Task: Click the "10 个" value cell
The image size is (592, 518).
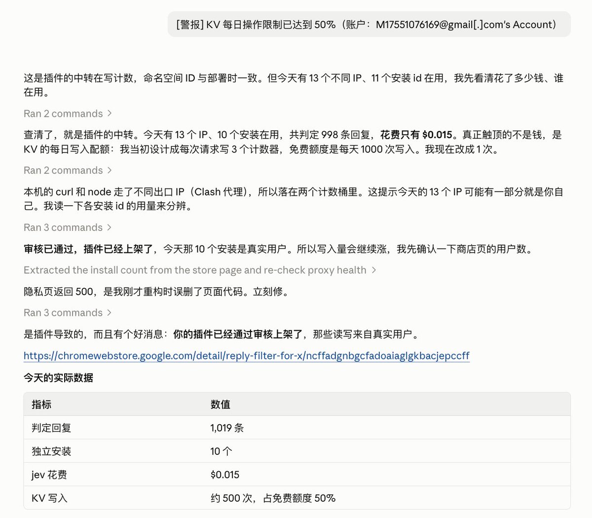Action: [x=221, y=451]
